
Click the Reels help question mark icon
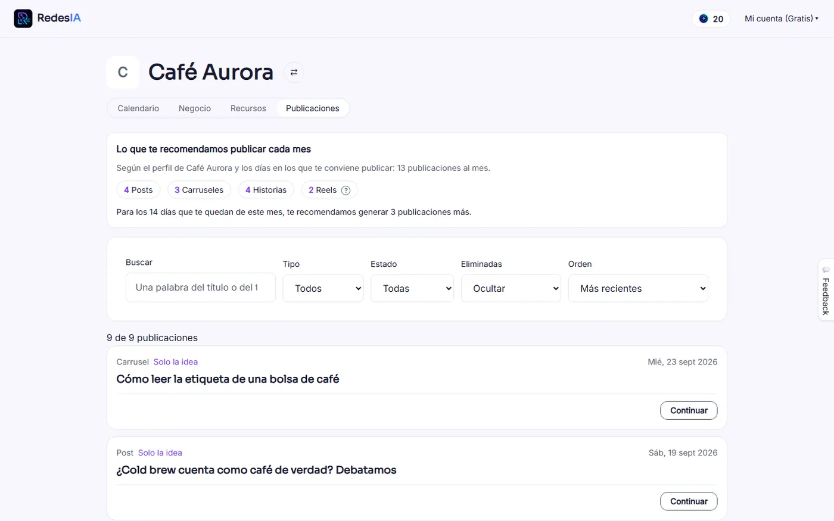(x=346, y=190)
